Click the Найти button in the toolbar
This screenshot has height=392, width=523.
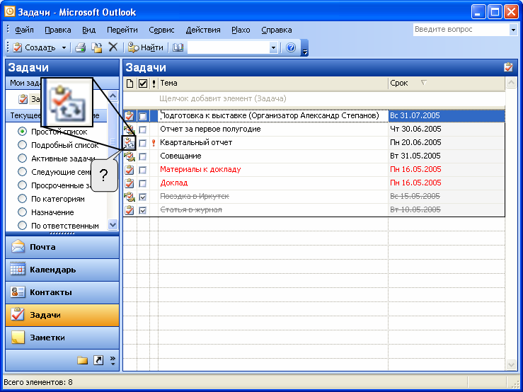pos(146,47)
